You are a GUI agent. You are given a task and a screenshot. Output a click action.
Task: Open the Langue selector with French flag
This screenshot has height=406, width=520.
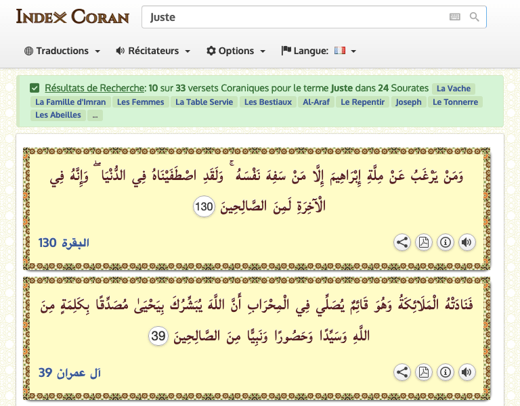(x=319, y=51)
